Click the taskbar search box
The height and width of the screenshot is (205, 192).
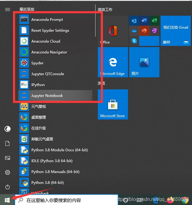66,200
